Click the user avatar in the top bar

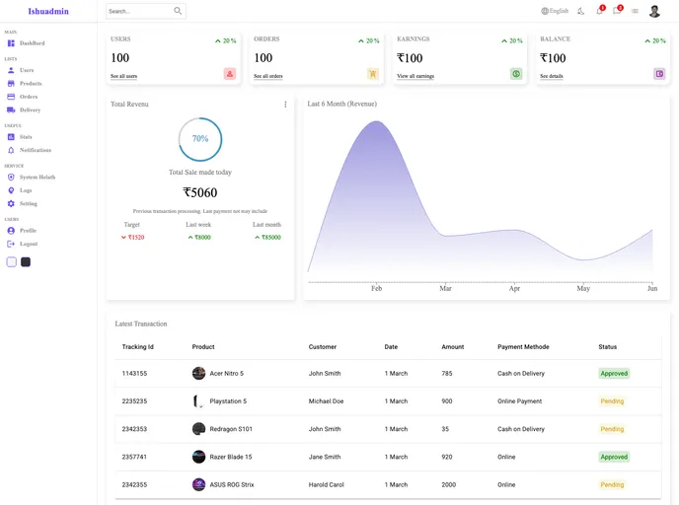[x=654, y=11]
